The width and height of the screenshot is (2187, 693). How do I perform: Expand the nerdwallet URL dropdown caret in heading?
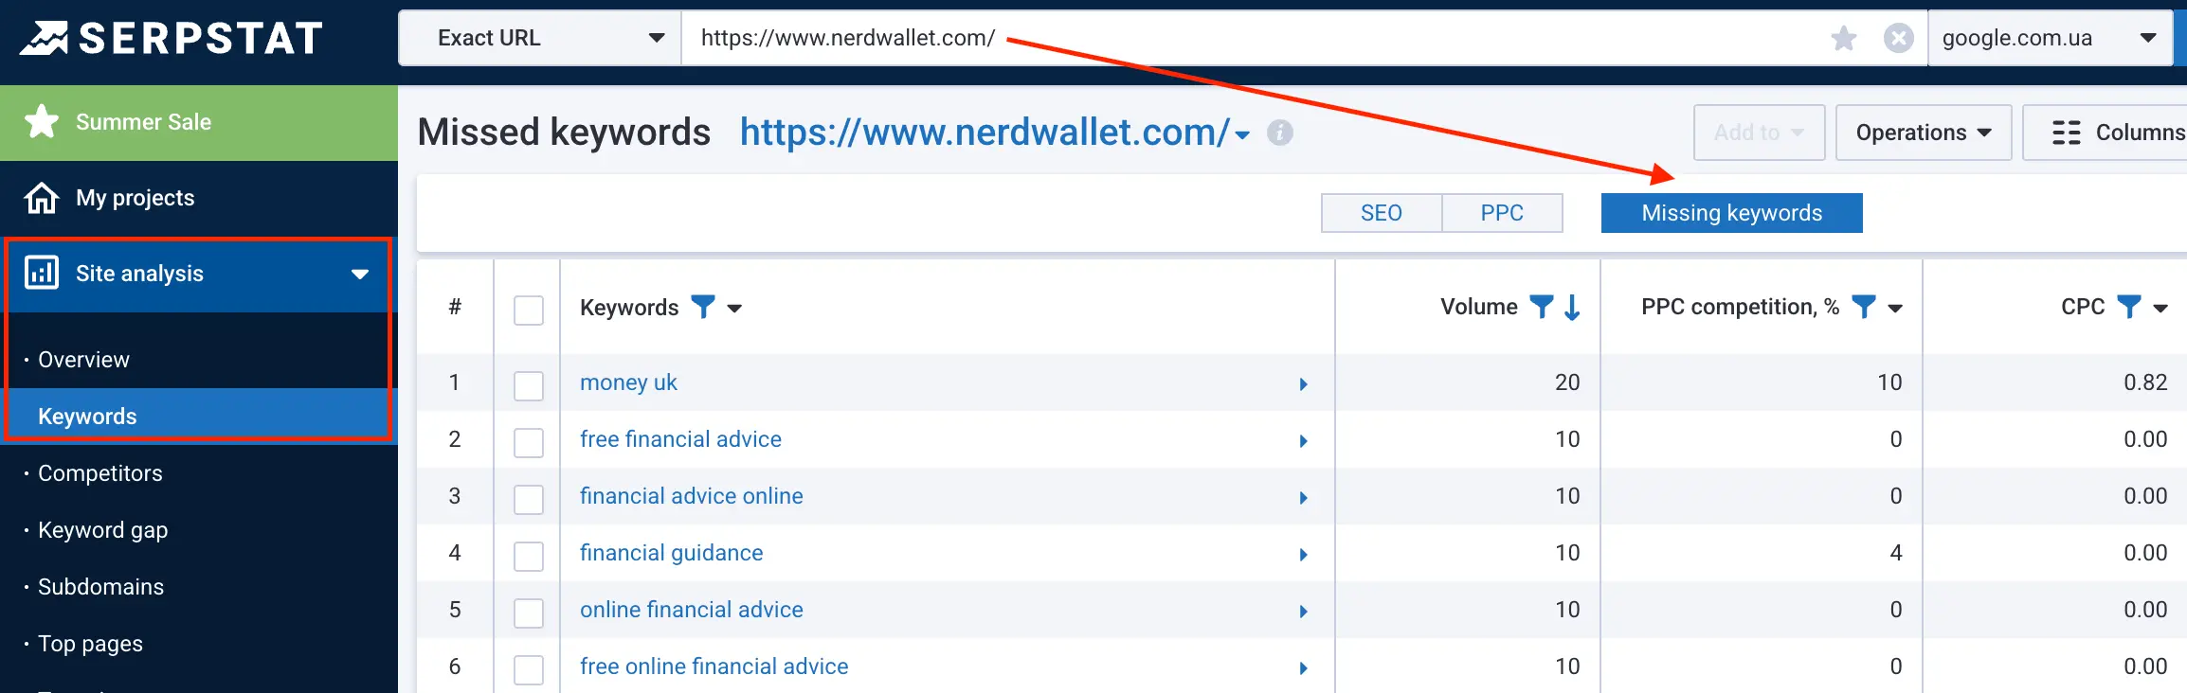click(x=1242, y=135)
